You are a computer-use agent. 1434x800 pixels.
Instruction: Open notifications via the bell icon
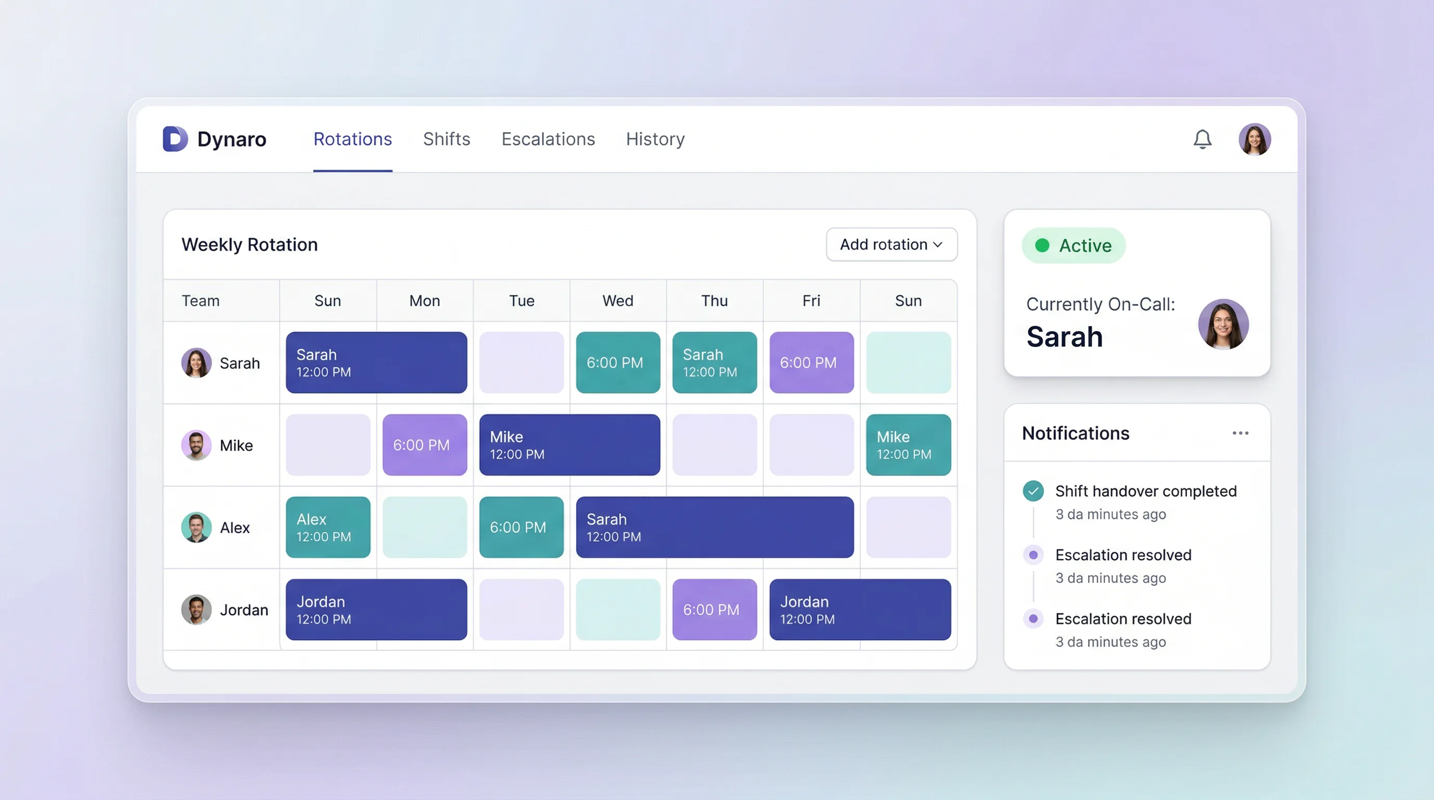[1203, 139]
